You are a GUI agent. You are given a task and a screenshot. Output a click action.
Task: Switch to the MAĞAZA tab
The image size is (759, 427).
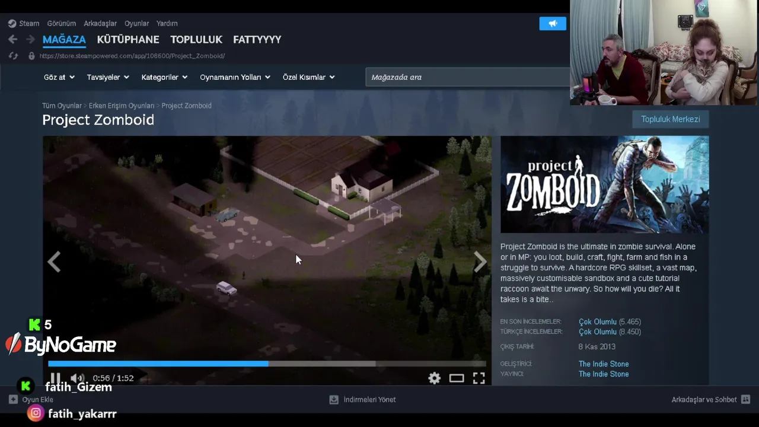click(64, 39)
